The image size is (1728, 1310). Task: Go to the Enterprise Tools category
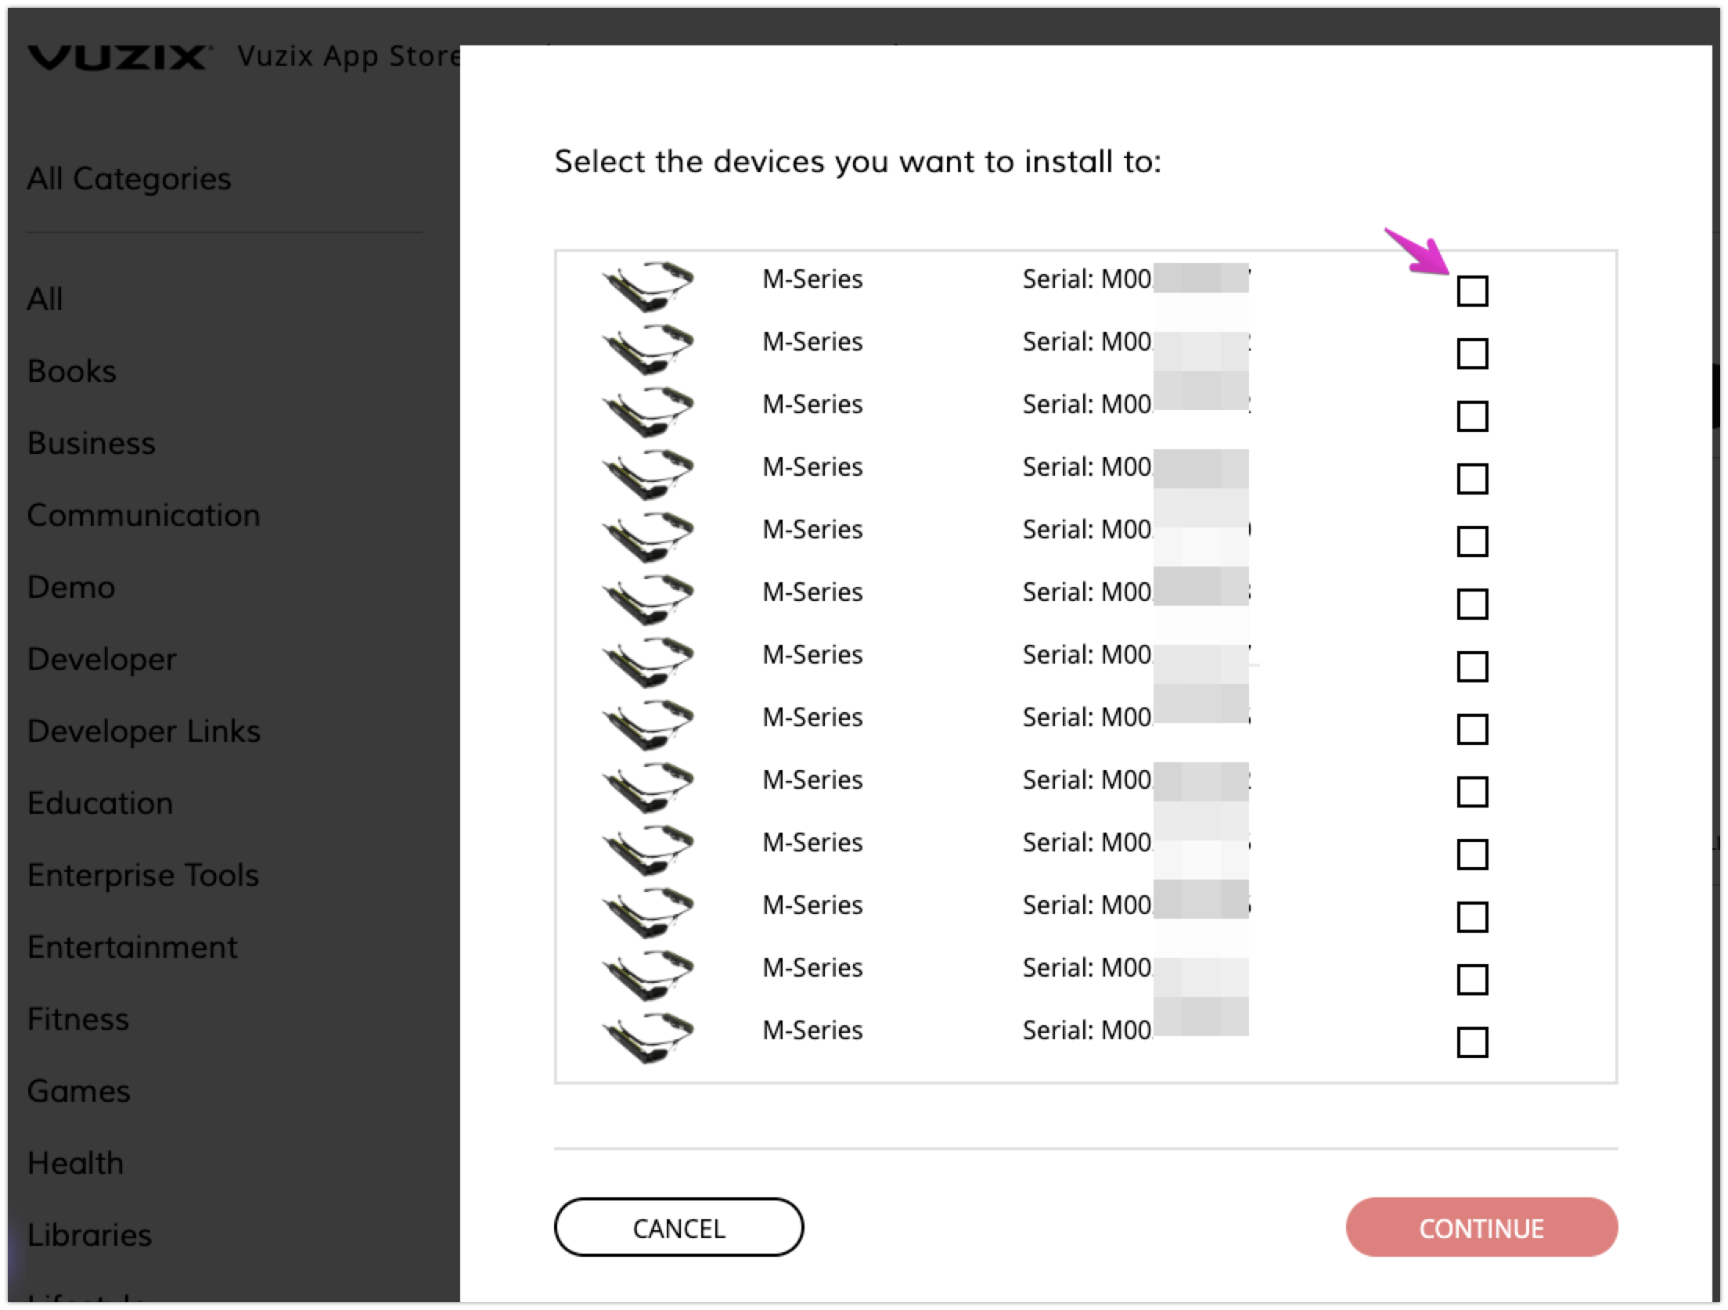143,875
